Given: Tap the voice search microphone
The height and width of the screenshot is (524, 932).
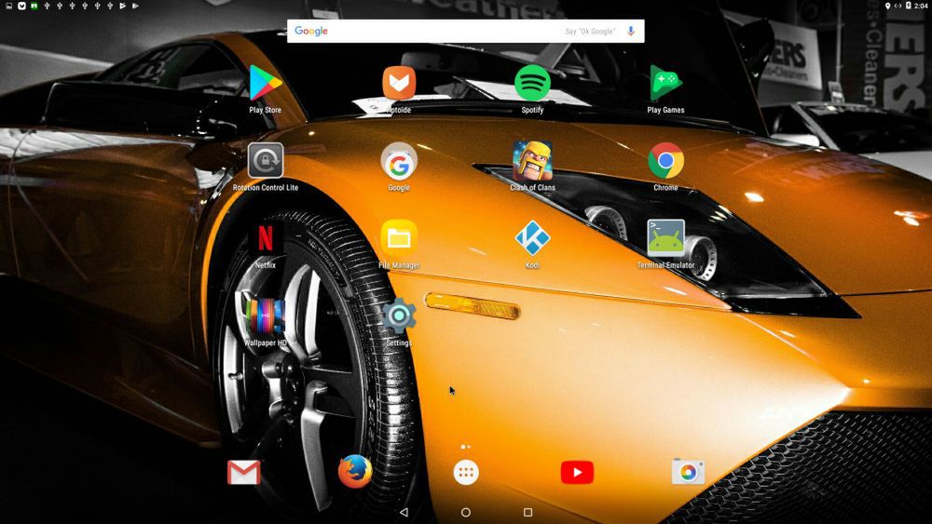Looking at the screenshot, I should [x=631, y=31].
